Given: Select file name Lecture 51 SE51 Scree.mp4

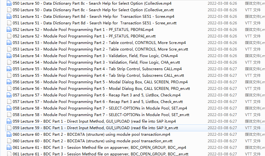Looking at the screenshot, I should 94,17.
